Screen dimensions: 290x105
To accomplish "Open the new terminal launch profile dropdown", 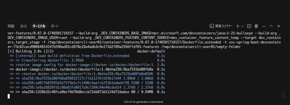I will pos(242,26).
